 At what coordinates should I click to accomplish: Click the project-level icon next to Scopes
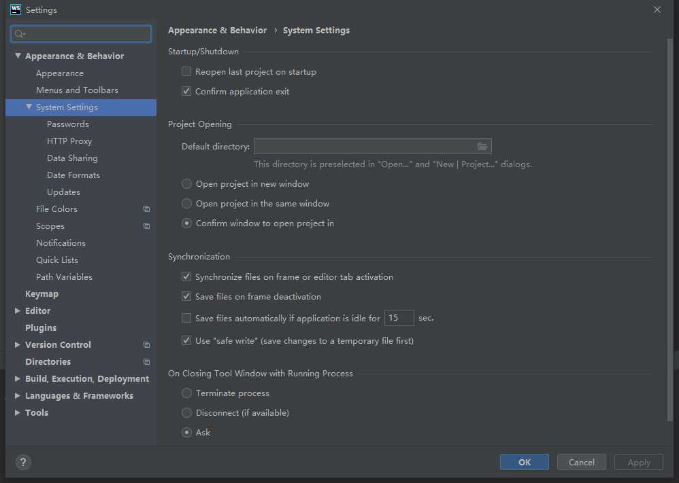click(146, 226)
